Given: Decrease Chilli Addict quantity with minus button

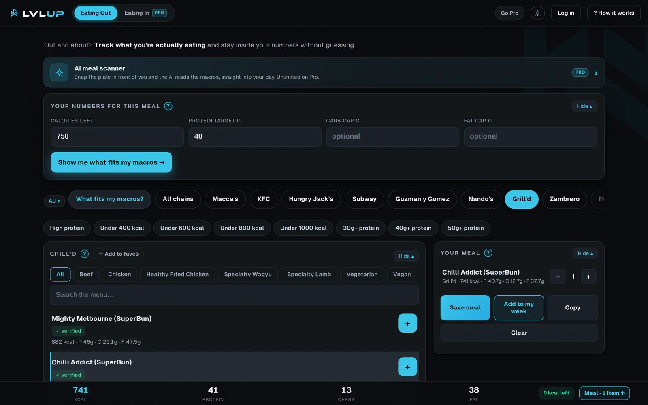Looking at the screenshot, I should [558, 277].
